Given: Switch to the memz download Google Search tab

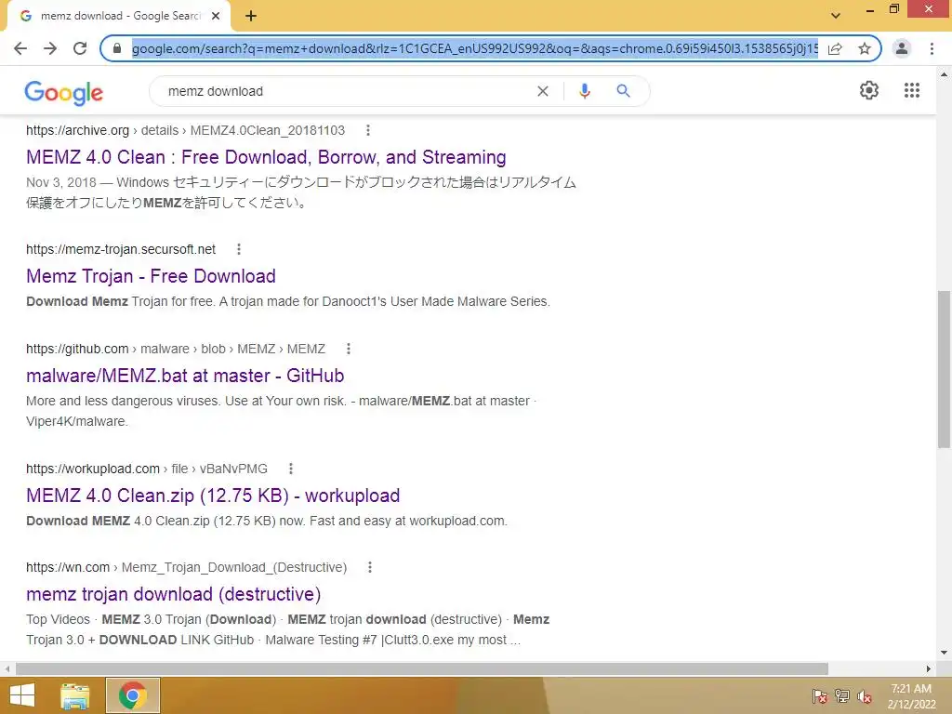Looking at the screenshot, I should (x=115, y=16).
